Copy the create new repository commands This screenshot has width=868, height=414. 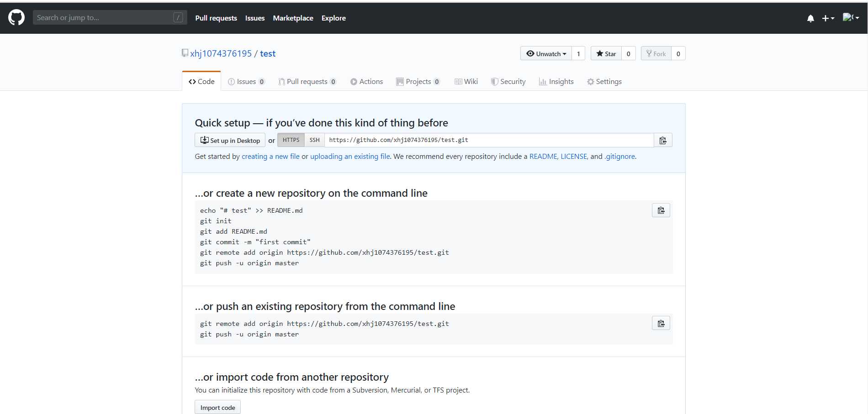pos(661,210)
